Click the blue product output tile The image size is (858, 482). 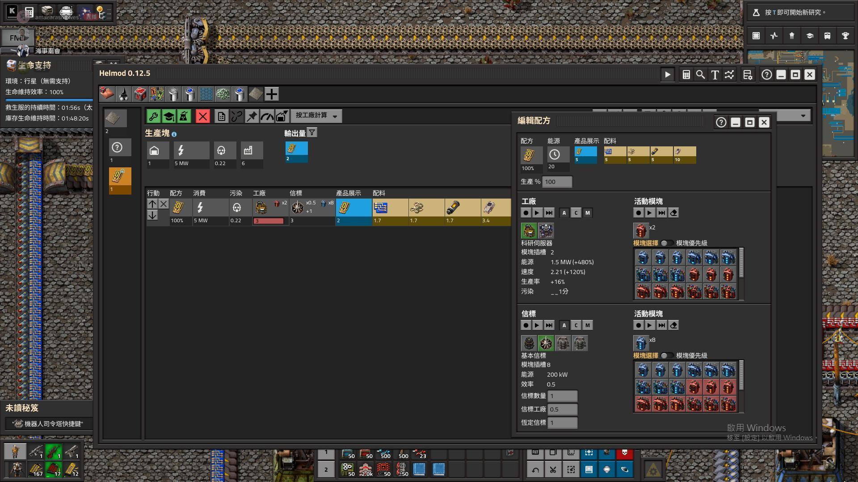(353, 212)
